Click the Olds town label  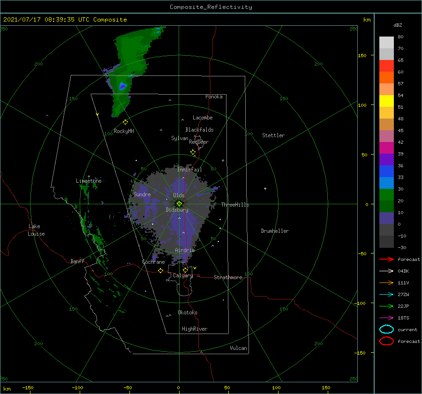179,195
